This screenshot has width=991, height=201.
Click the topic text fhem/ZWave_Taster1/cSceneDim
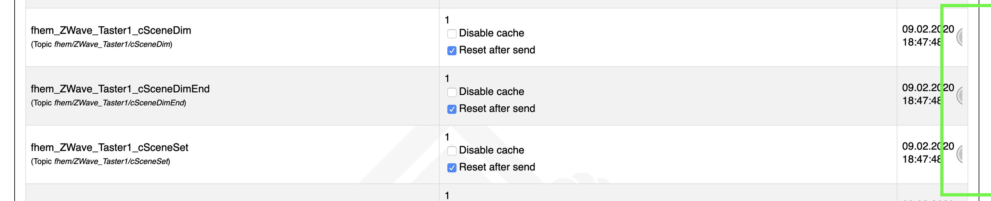tap(112, 44)
